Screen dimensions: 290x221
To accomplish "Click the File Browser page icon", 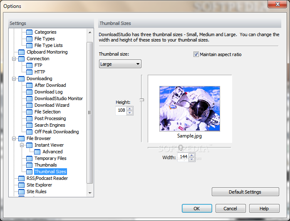I will pos(21,138).
